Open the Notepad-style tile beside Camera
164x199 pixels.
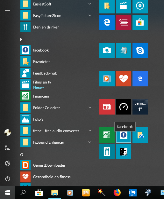tap(124, 51)
